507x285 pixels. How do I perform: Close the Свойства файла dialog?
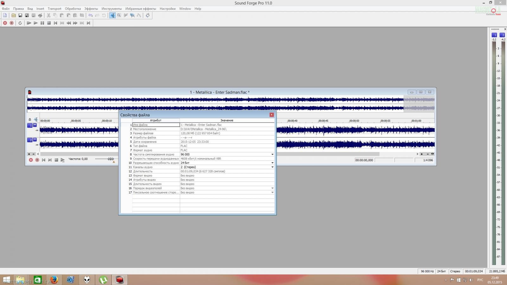(272, 115)
